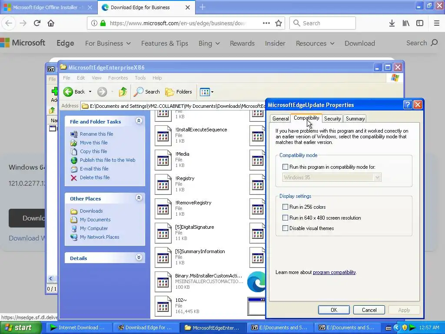Click the Windows Start button
The image size is (445, 334).
(20, 327)
